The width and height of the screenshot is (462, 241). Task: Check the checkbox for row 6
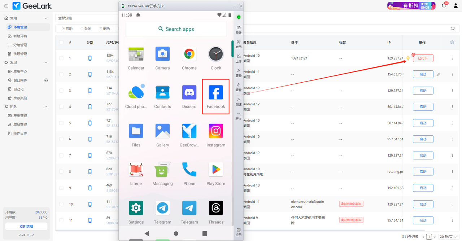pyautogui.click(x=61, y=139)
